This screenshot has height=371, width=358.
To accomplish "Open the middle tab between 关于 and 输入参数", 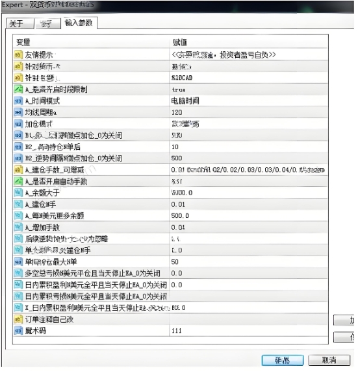I will point(47,24).
